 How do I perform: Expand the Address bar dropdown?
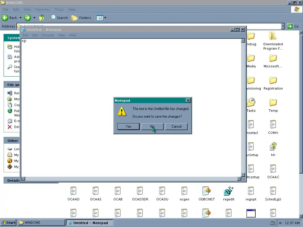coord(283,26)
